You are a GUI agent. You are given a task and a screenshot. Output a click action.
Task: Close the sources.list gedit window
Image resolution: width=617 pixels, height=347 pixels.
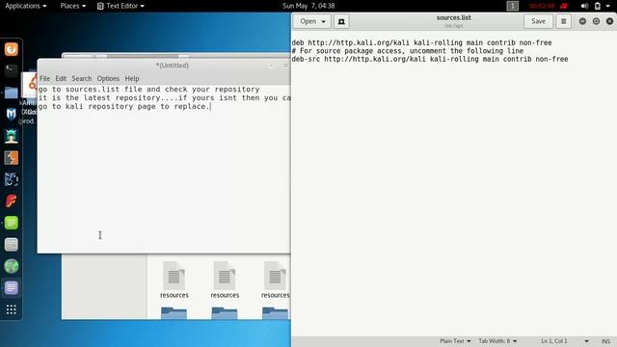tap(609, 21)
